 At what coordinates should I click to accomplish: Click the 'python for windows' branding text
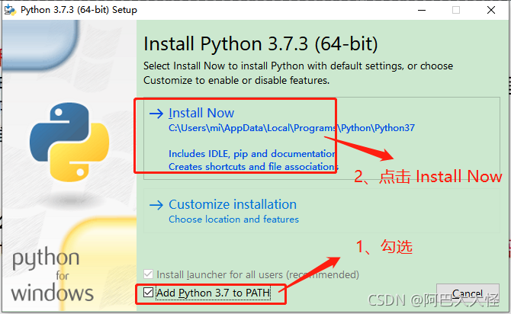53,274
